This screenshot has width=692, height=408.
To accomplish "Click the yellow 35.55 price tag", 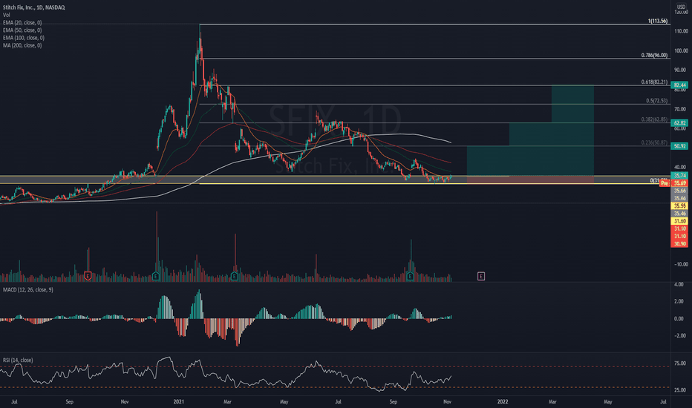I will 679,206.
